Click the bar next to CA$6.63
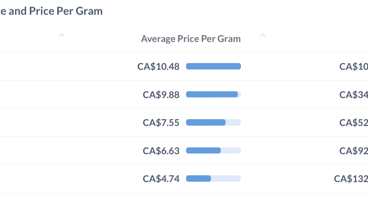Screen dimensions: 368x202 [x=213, y=151]
